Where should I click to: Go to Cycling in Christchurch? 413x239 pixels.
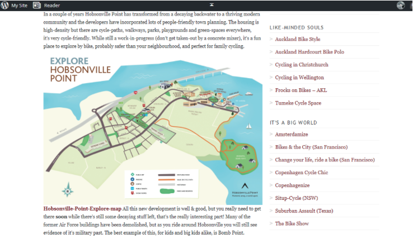[x=302, y=65]
